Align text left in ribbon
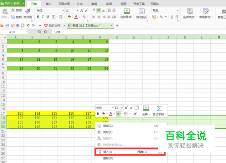Viewport: 226px width, 163px height. pyautogui.click(x=94, y=17)
